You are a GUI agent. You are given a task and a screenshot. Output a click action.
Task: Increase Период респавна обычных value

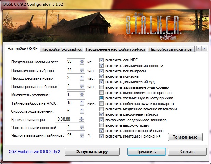(82, 85)
